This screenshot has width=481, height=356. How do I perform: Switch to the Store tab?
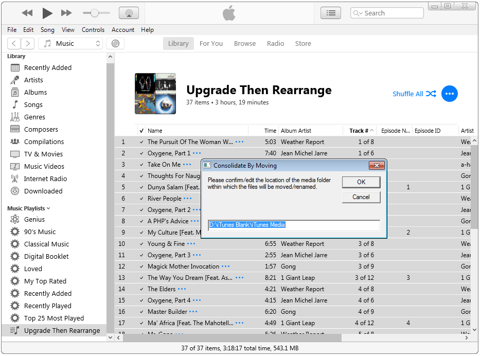(303, 44)
